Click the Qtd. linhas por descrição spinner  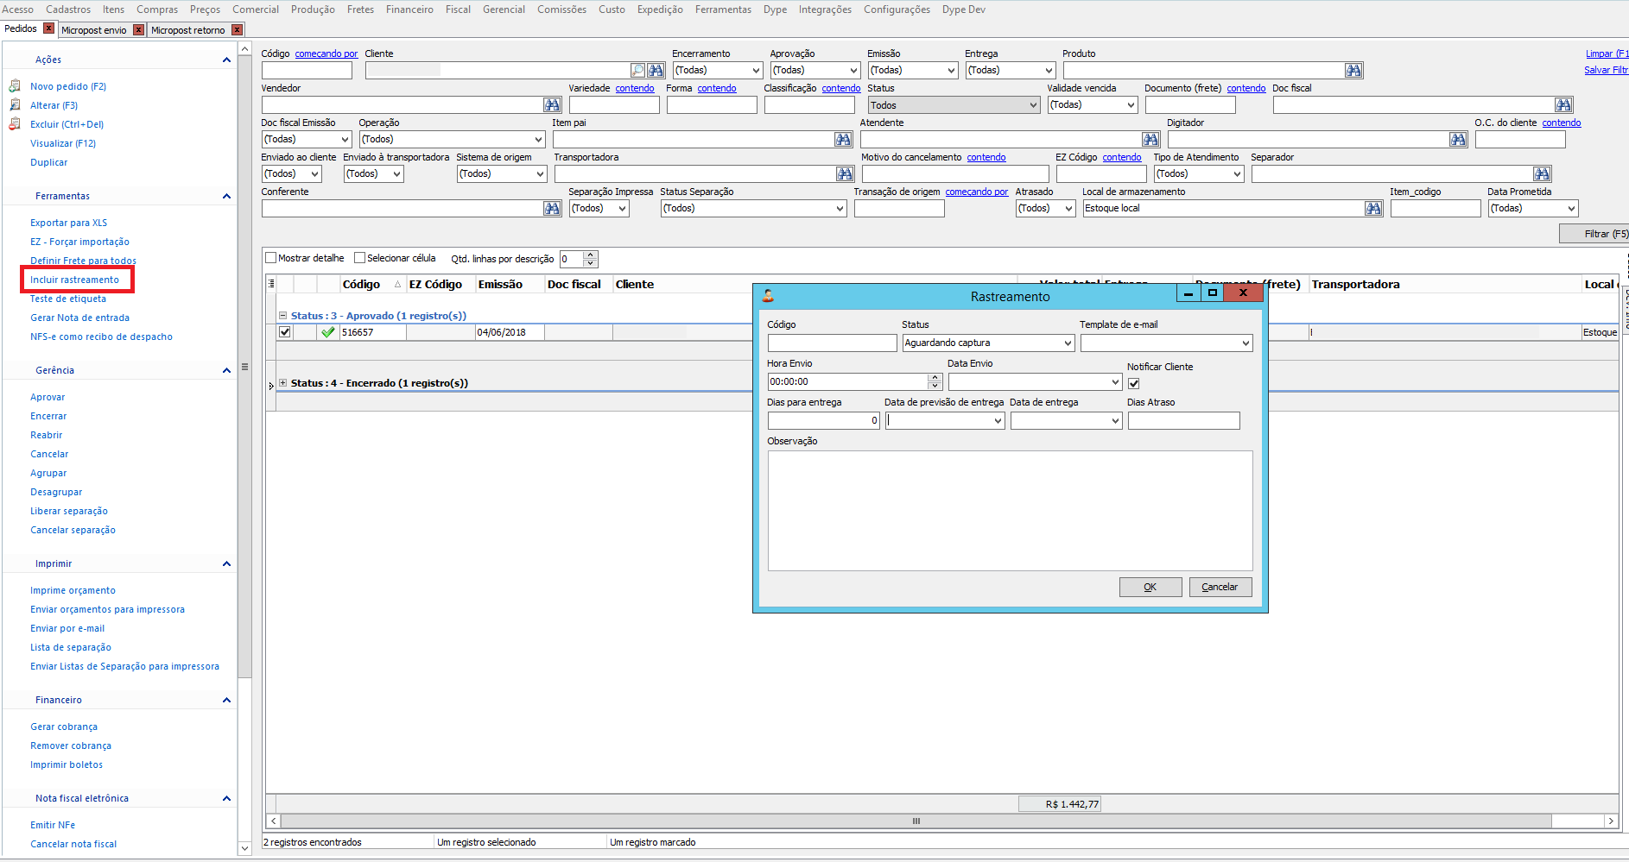591,259
